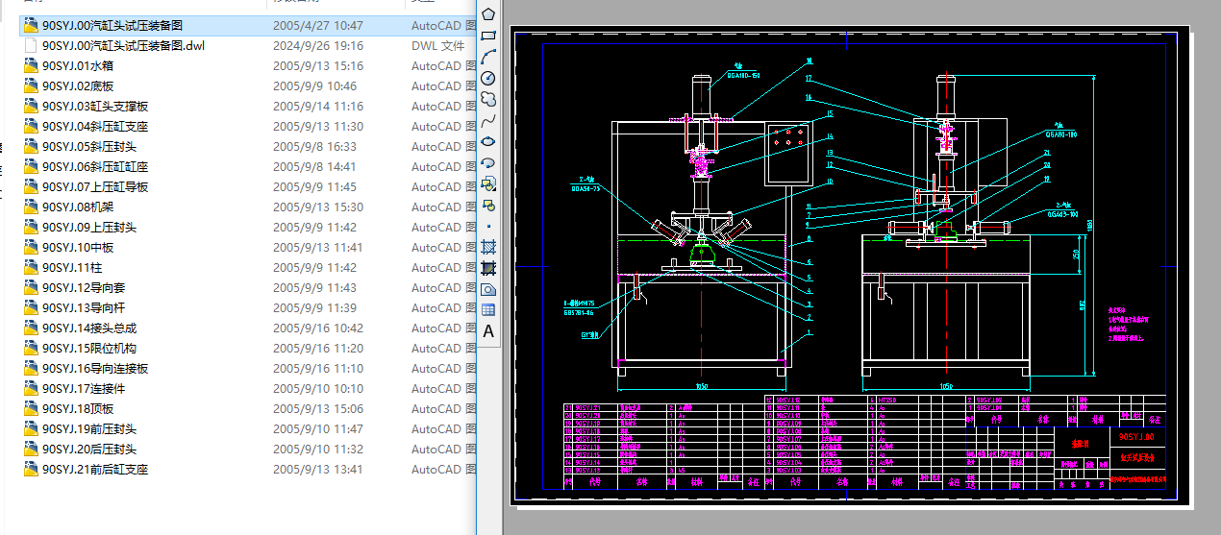The image size is (1221, 535).
Task: Select the Polygon draw tool
Action: 488,14
